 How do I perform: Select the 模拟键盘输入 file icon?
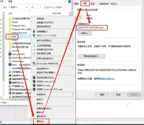point(10,93)
